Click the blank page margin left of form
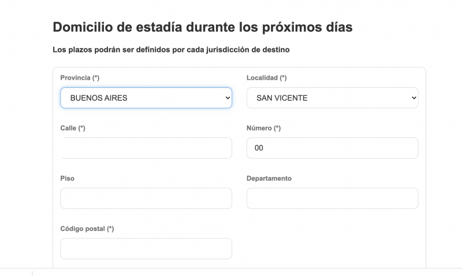The image size is (462, 276). coord(26,147)
